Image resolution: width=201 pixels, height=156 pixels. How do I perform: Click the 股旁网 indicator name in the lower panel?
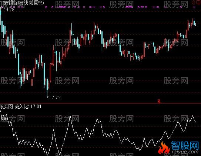click(x=6, y=106)
